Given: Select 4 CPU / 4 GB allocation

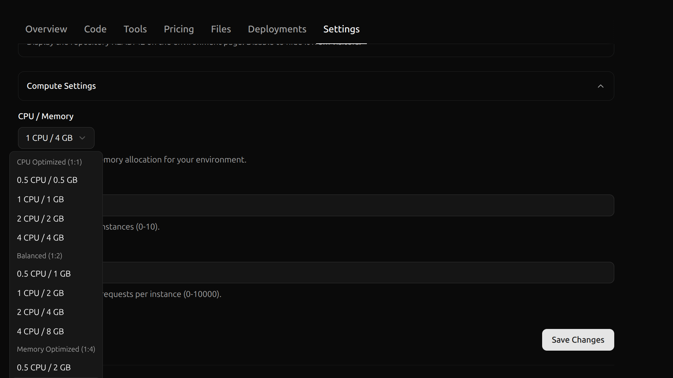Looking at the screenshot, I should click(40, 237).
